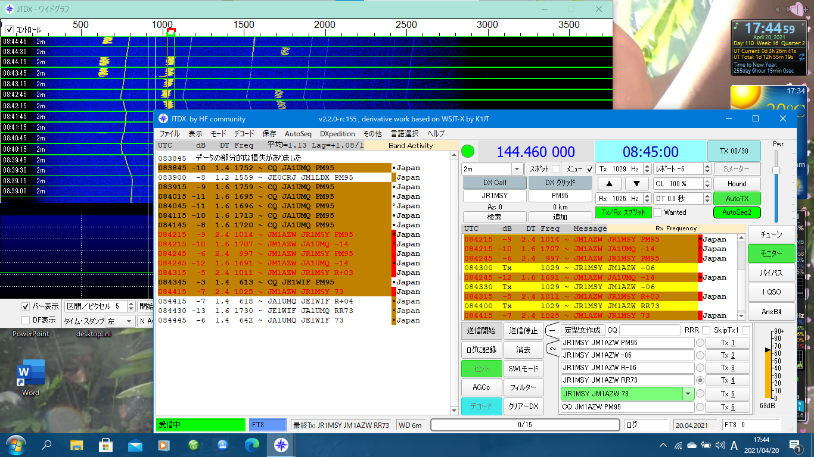Click volume icon in system tray
The height and width of the screenshot is (457, 814).
(x=720, y=445)
